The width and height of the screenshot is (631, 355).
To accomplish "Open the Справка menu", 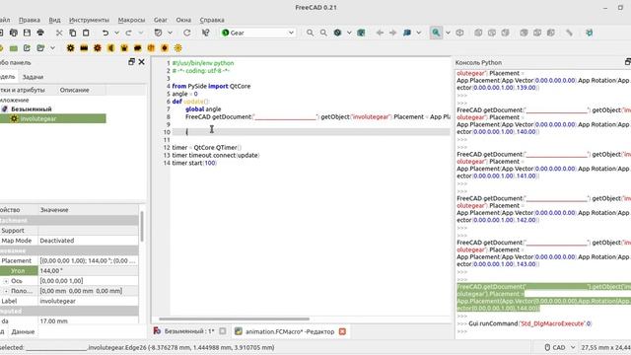I will 212,20.
